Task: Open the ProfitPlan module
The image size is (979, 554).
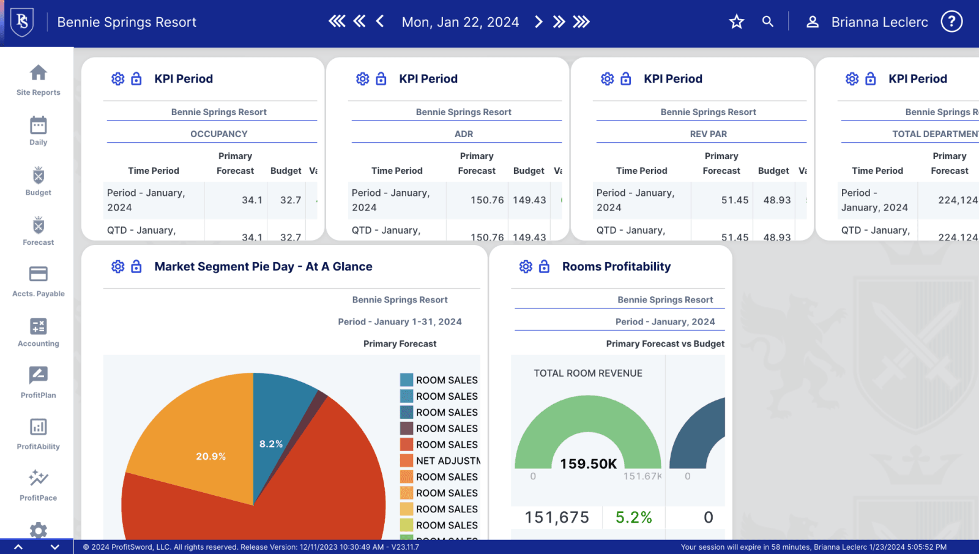Action: tap(38, 382)
